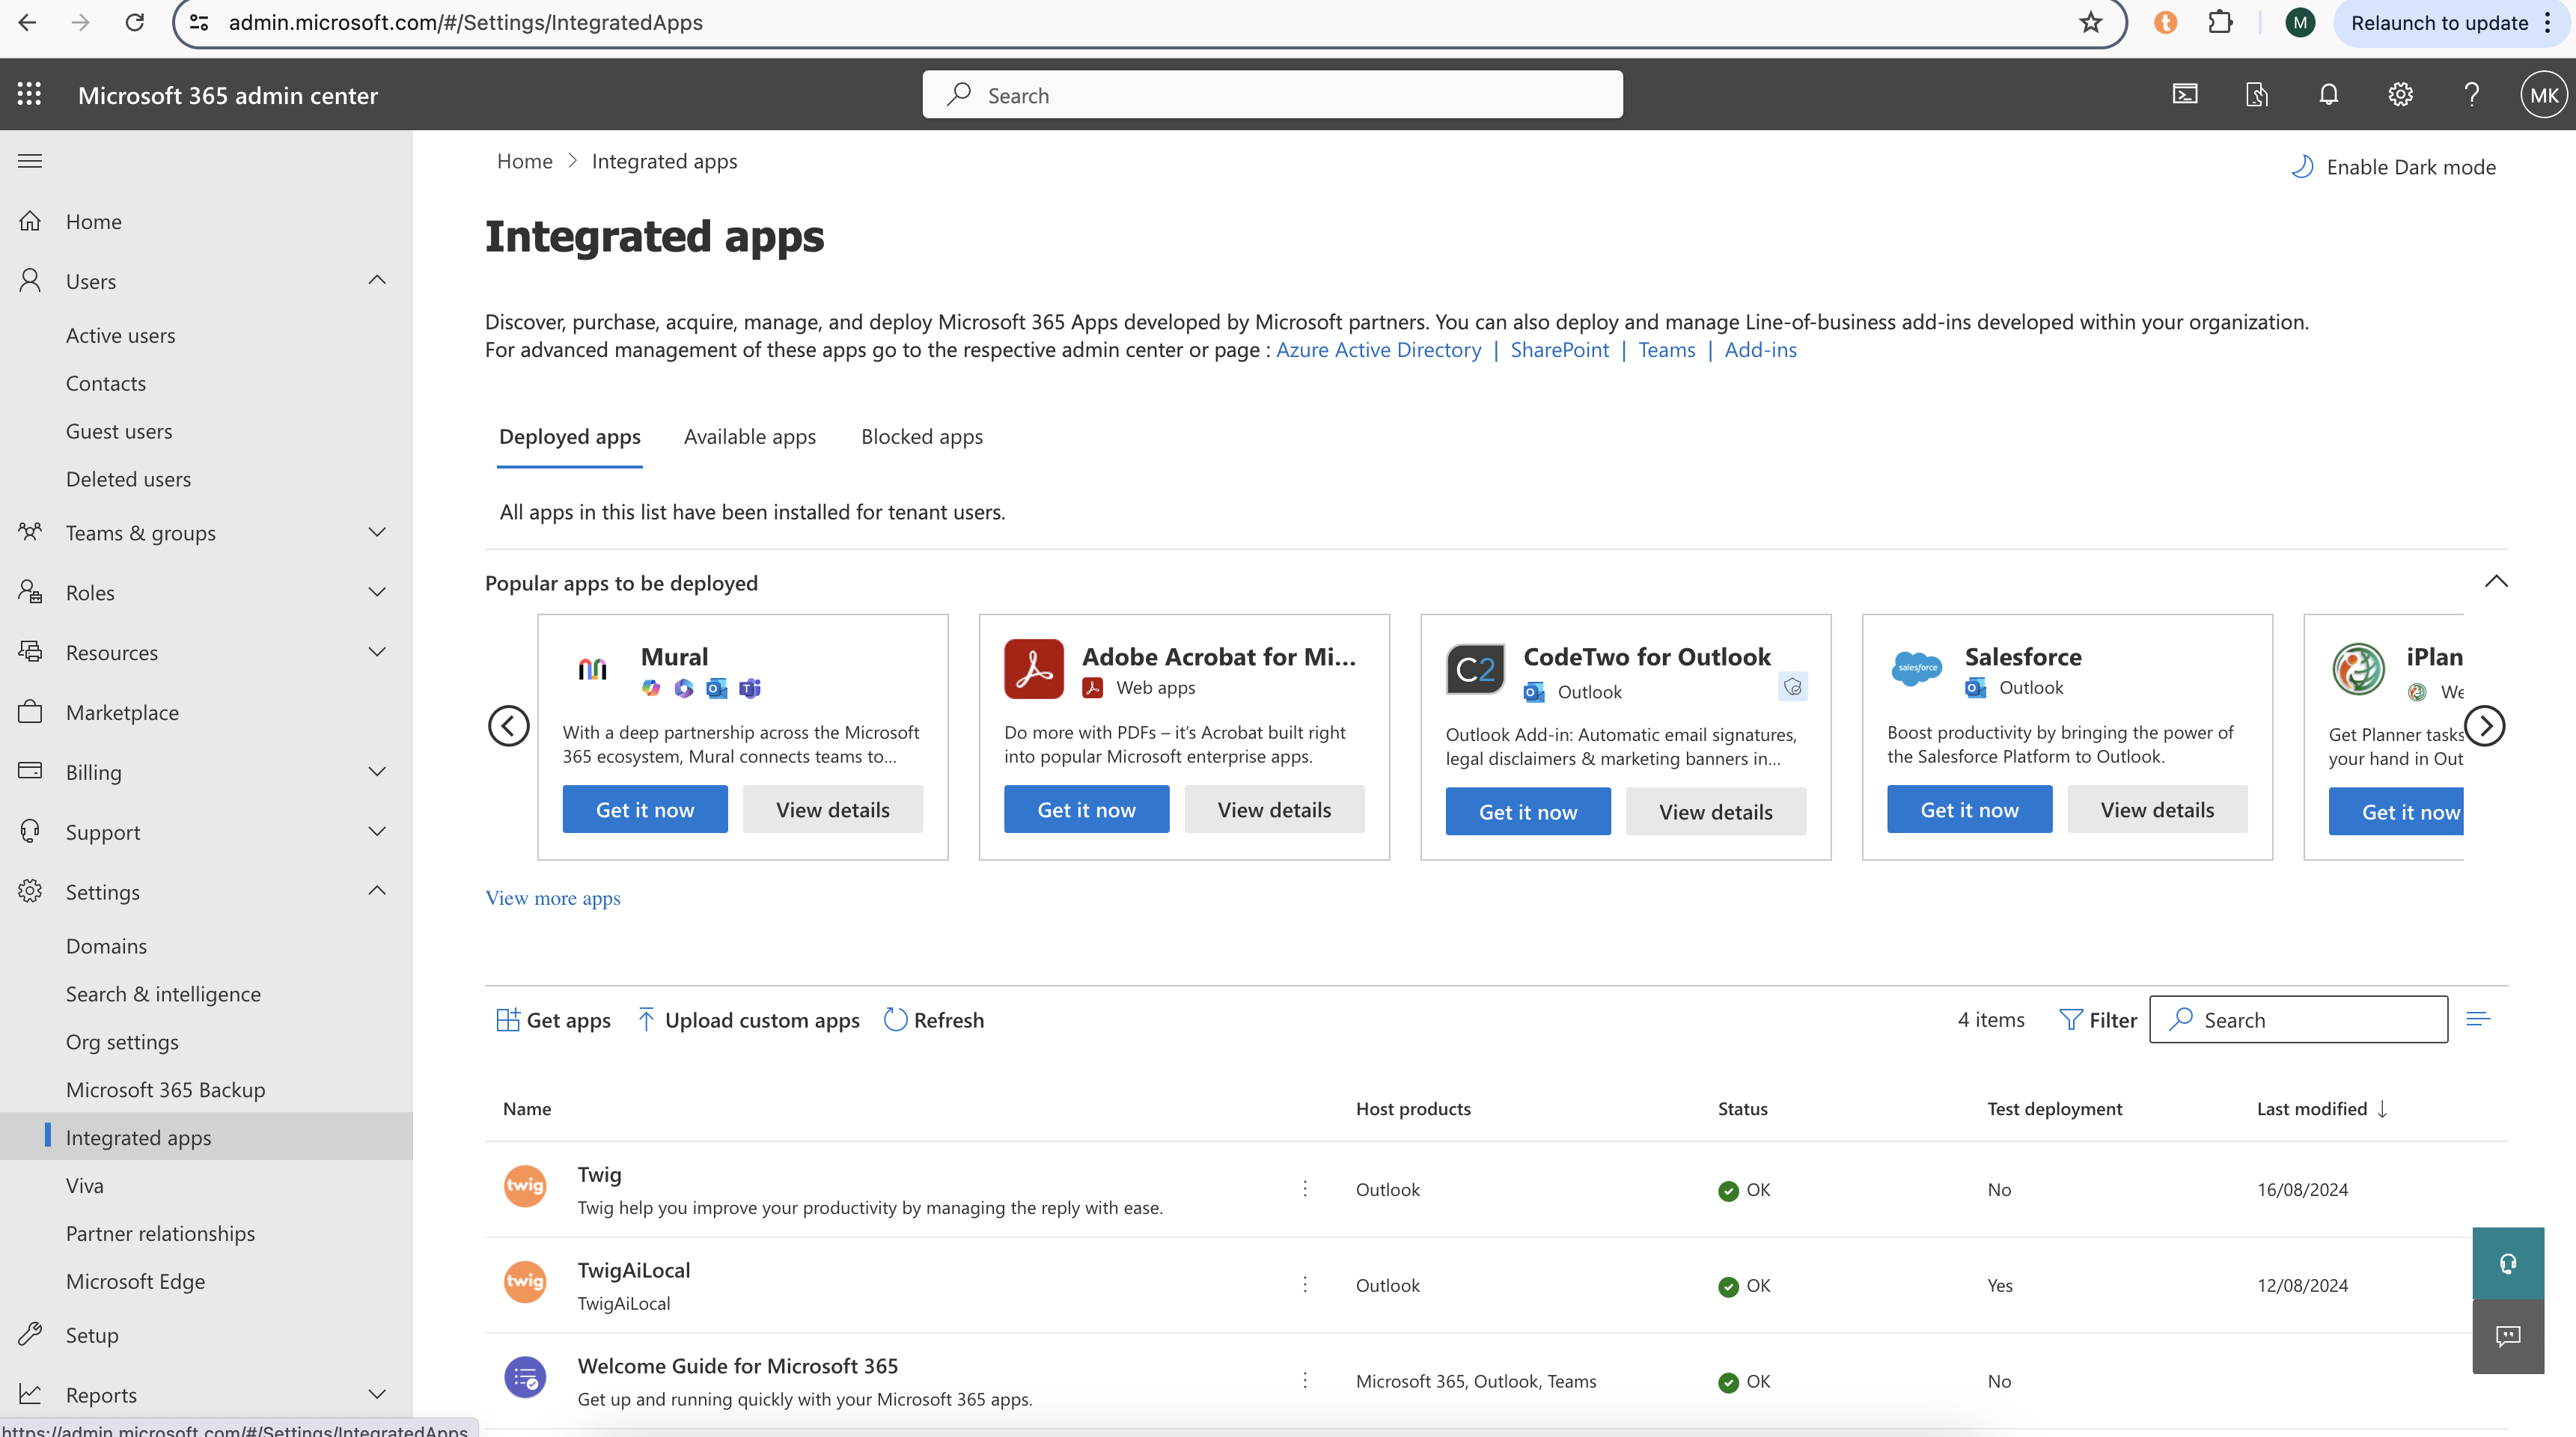
Task: Collapse the navigation hamburger menu
Action: (30, 161)
